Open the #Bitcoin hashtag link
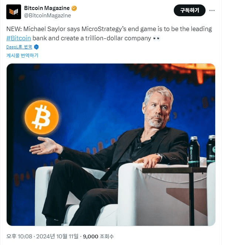The image size is (227, 245). click(x=18, y=38)
